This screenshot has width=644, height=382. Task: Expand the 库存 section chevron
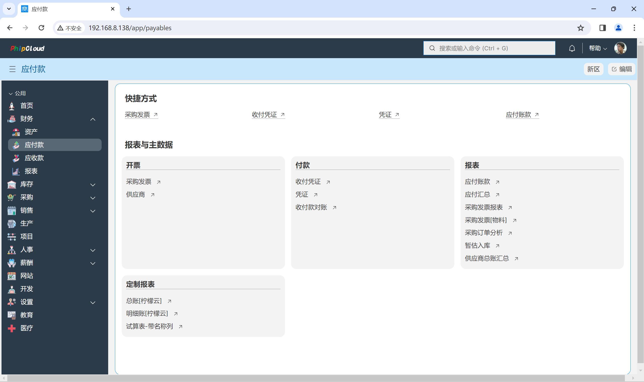[x=93, y=185]
